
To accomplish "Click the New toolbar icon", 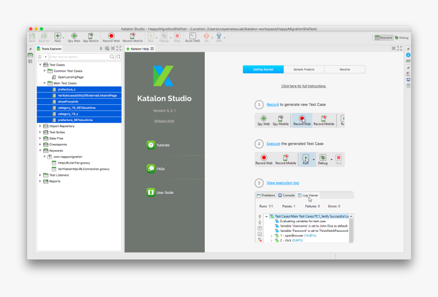I will tap(58, 36).
